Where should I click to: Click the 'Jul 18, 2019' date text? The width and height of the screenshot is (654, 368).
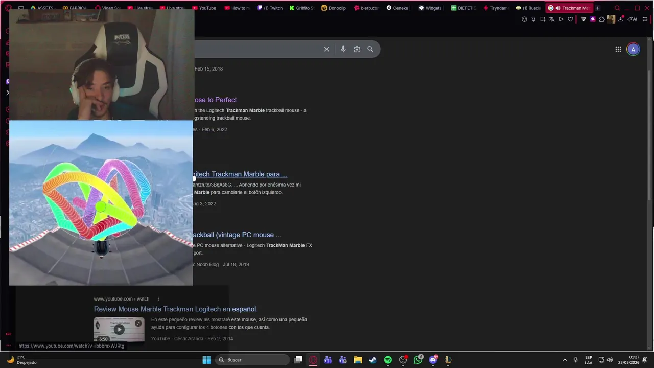pyautogui.click(x=236, y=265)
